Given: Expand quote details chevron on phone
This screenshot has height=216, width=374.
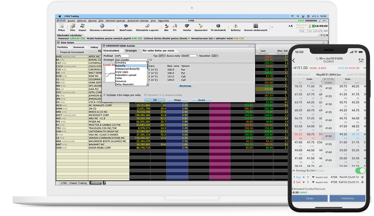Looking at the screenshot, I should point(365,68).
